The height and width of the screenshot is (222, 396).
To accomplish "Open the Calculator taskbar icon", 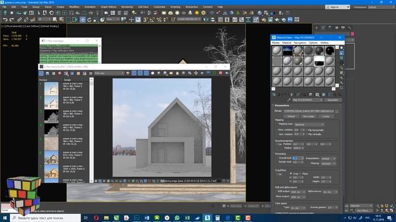I will (217, 218).
